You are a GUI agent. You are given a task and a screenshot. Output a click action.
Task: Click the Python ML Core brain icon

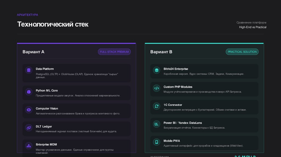click(x=29, y=92)
